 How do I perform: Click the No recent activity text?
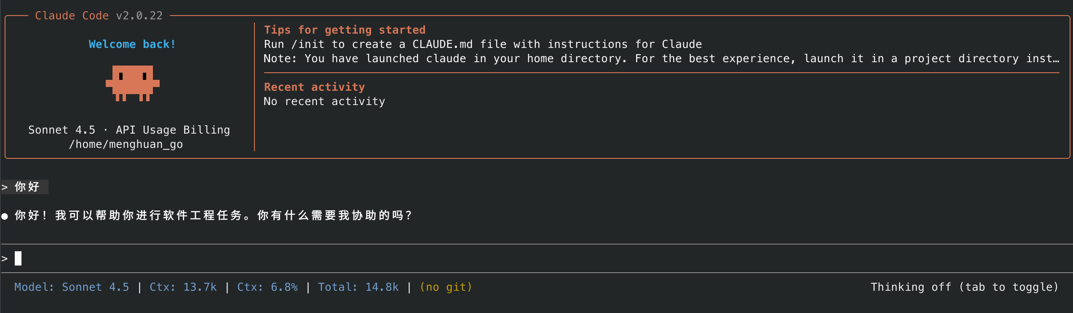click(324, 101)
